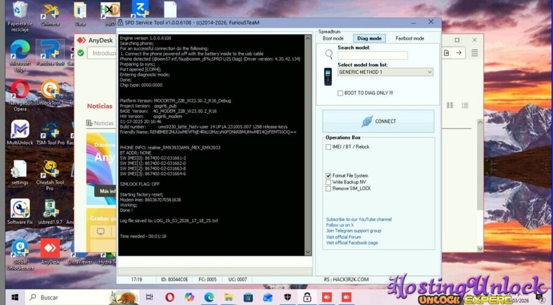
Task: Open the MultiUnlock desktop shortcut
Action: [x=19, y=131]
